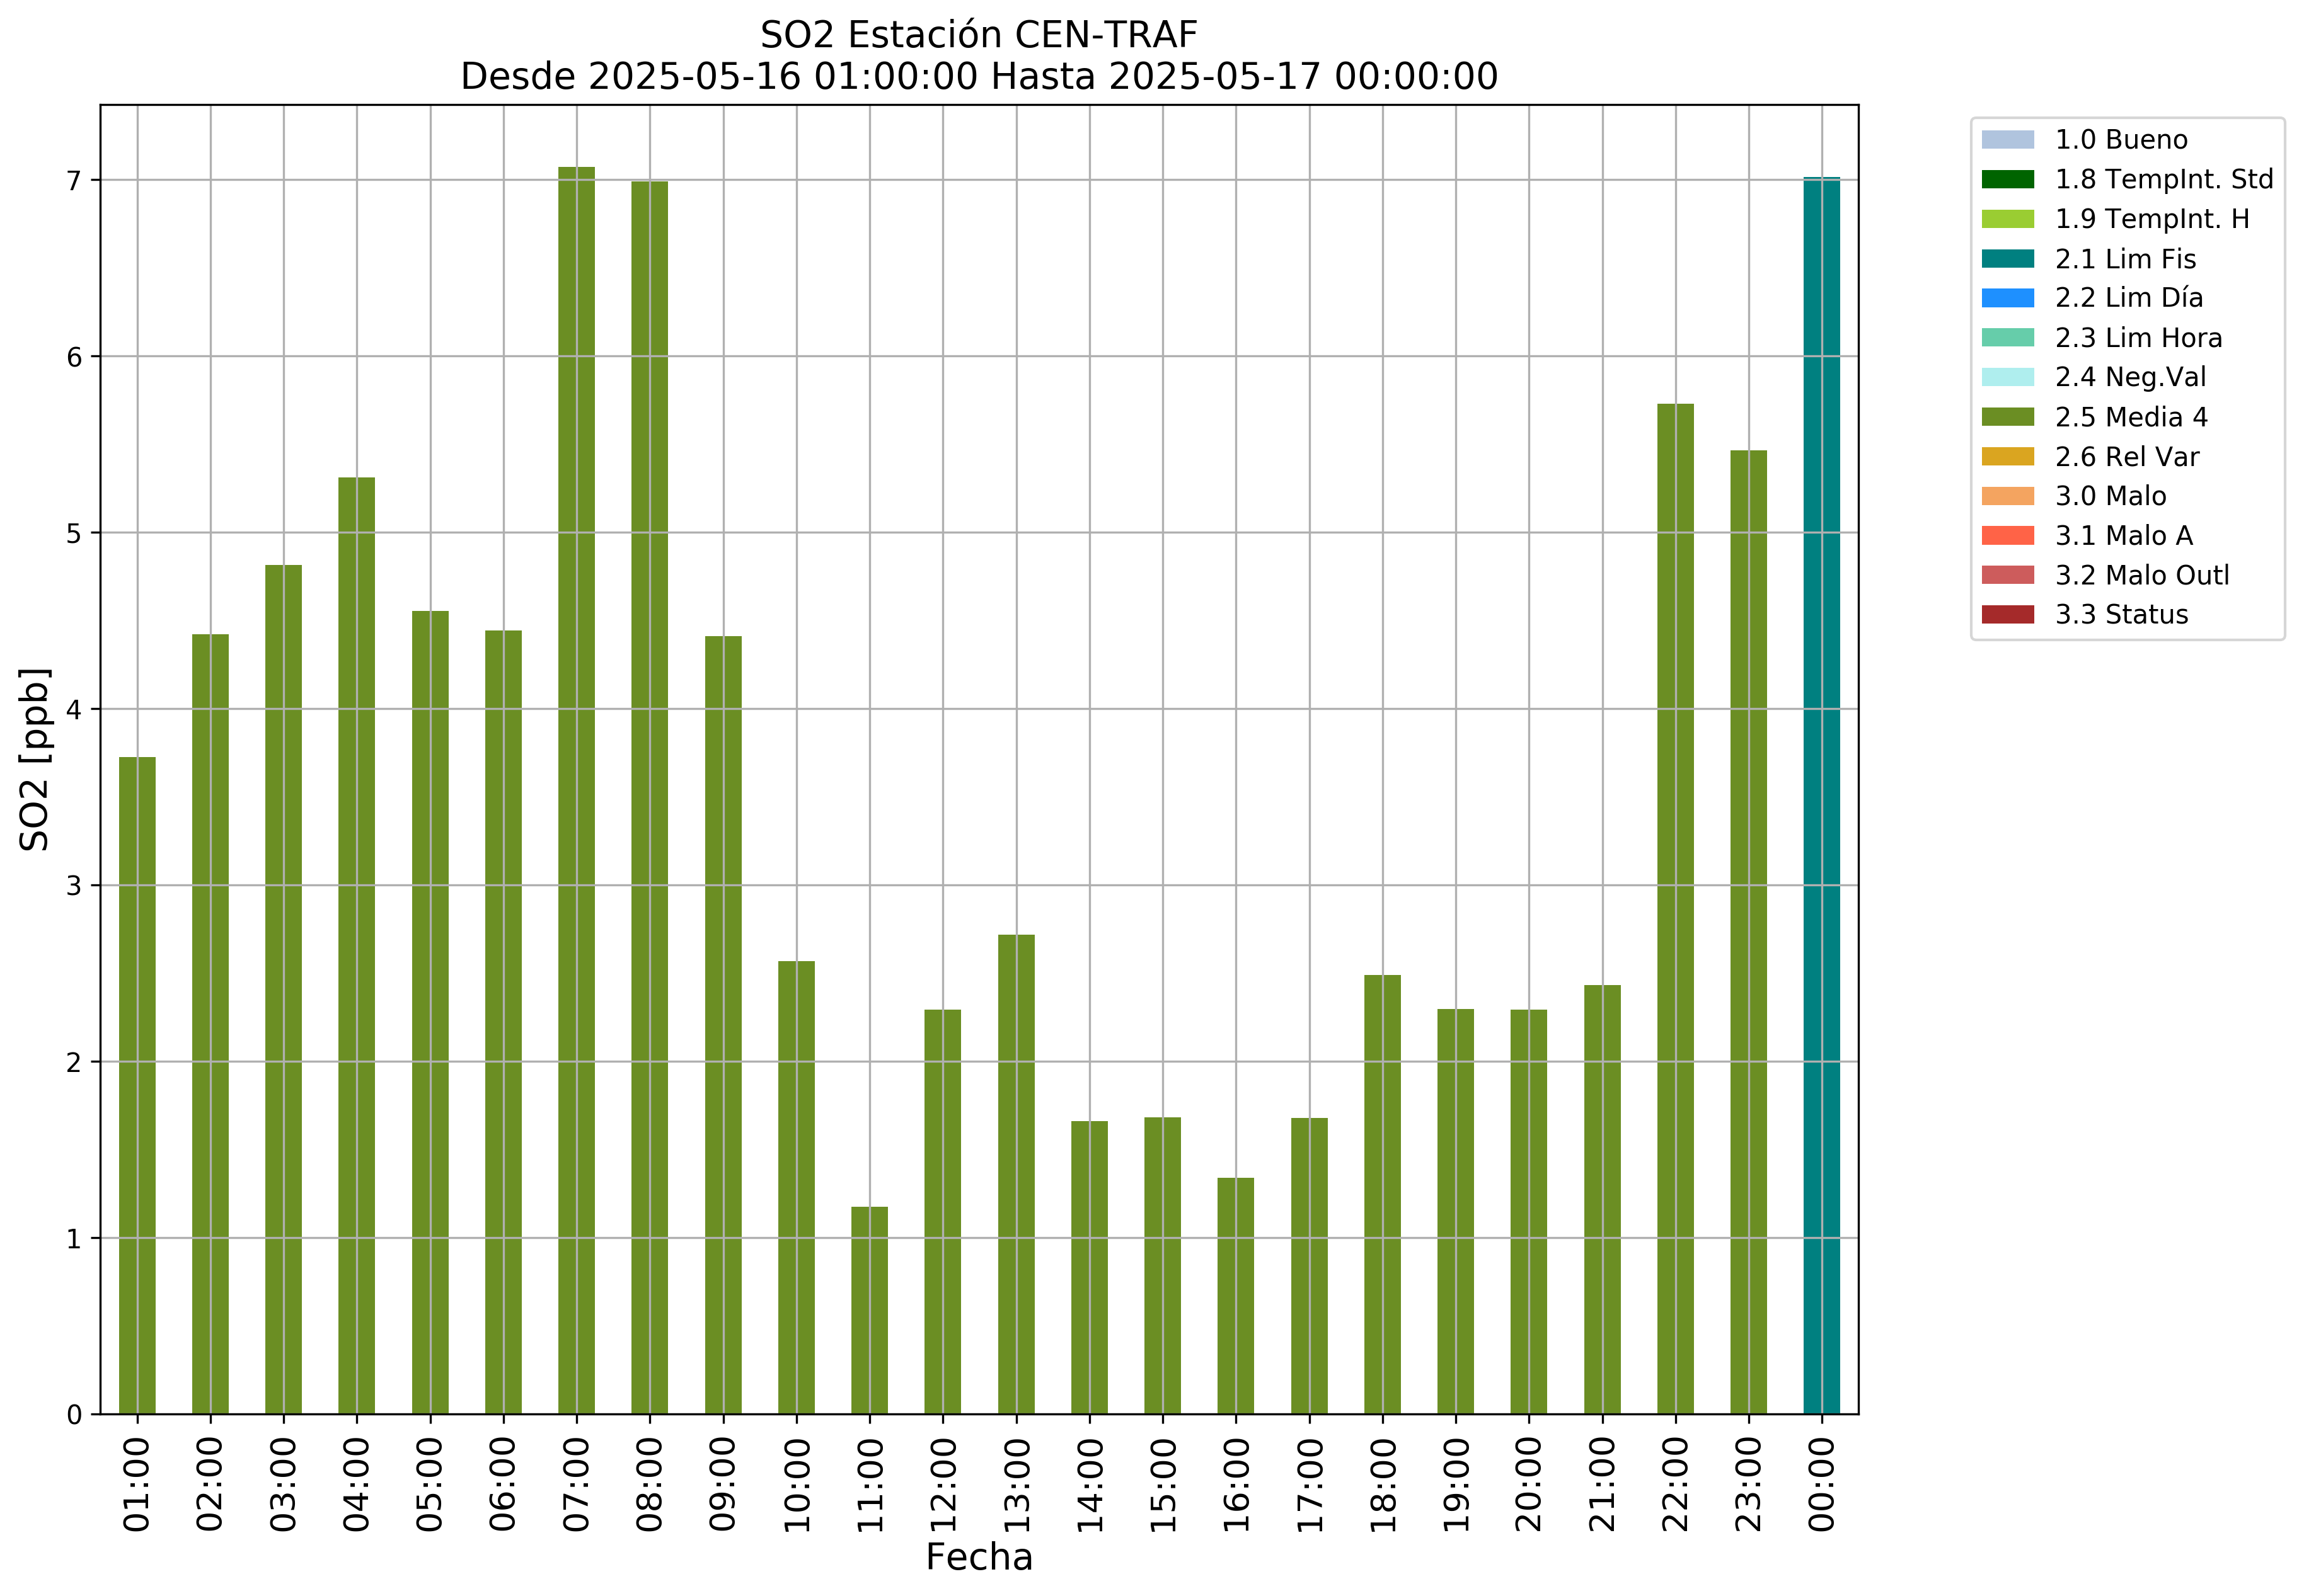Click the x-axis tick label '12:00'
The image size is (2304, 1596).
(942, 1484)
